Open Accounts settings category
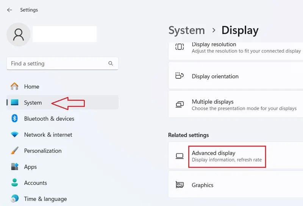 point(62,183)
